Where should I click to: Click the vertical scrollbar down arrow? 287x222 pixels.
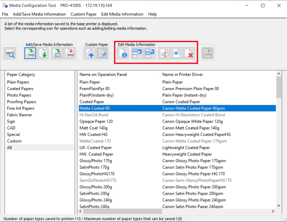tap(278, 205)
